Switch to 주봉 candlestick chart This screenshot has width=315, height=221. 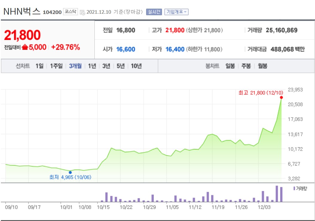point(246,66)
